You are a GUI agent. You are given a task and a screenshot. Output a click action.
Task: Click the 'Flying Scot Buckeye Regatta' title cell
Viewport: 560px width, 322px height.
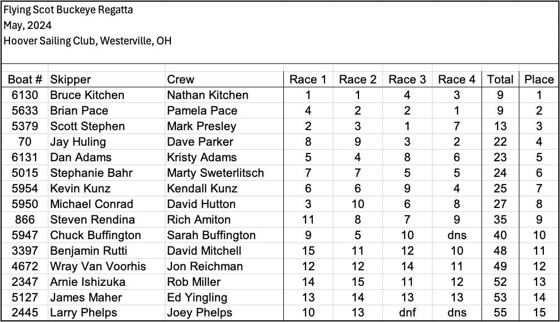pyautogui.click(x=68, y=10)
